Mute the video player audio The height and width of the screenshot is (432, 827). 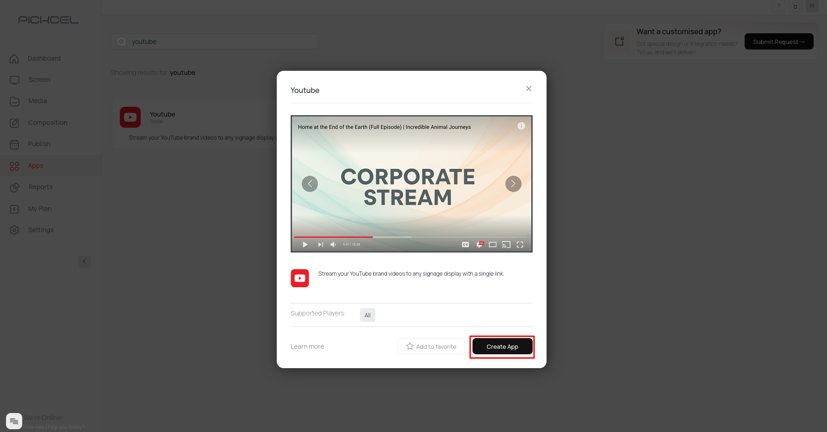point(333,244)
